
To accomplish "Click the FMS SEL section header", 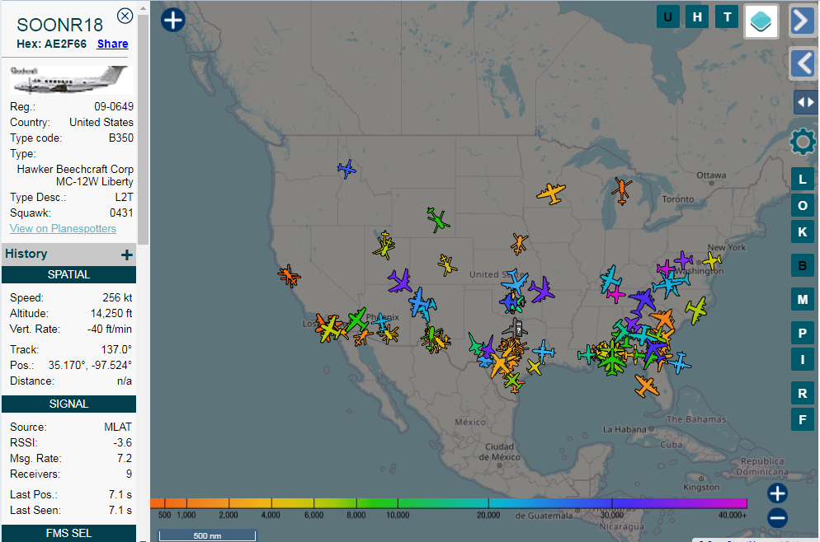I will click(69, 533).
